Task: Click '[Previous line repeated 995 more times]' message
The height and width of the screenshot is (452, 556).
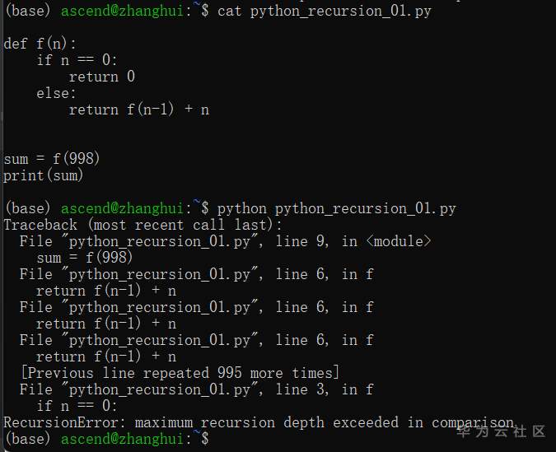Action: pos(180,373)
